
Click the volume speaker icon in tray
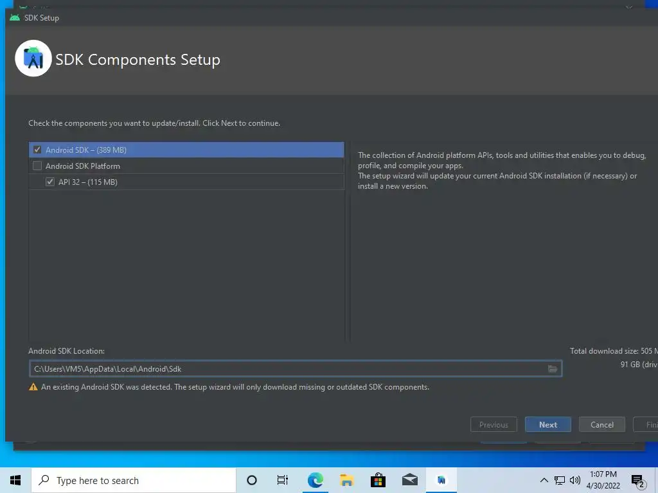[575, 480]
